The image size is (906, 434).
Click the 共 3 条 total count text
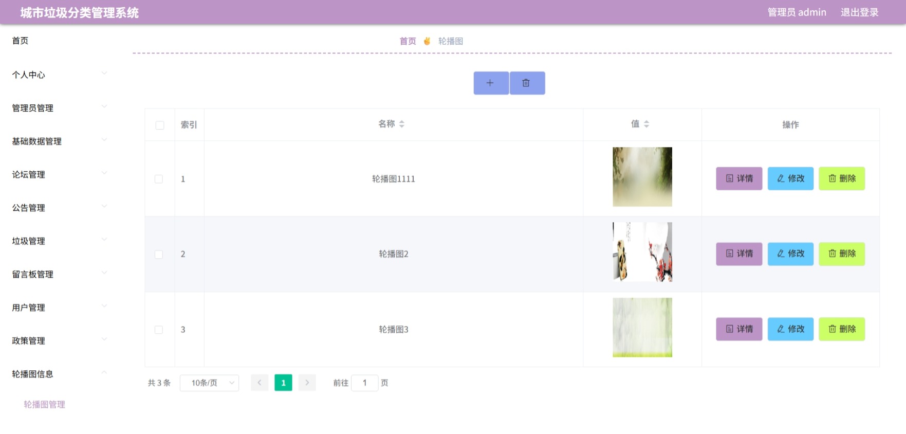point(159,383)
